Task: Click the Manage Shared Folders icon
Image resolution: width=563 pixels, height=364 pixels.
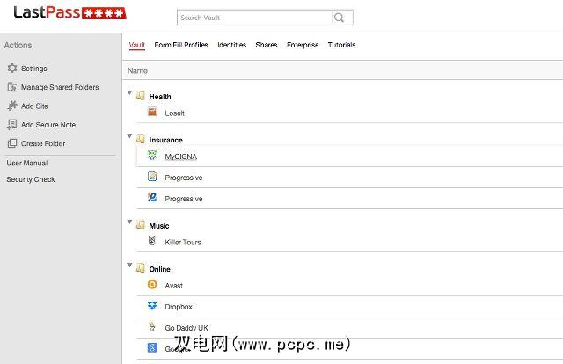Action: click(12, 87)
